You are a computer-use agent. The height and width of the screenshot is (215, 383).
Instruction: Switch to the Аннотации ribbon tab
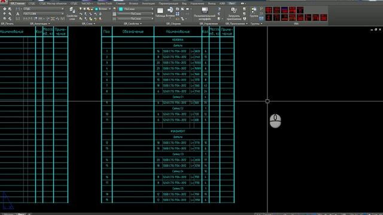click(x=148, y=4)
